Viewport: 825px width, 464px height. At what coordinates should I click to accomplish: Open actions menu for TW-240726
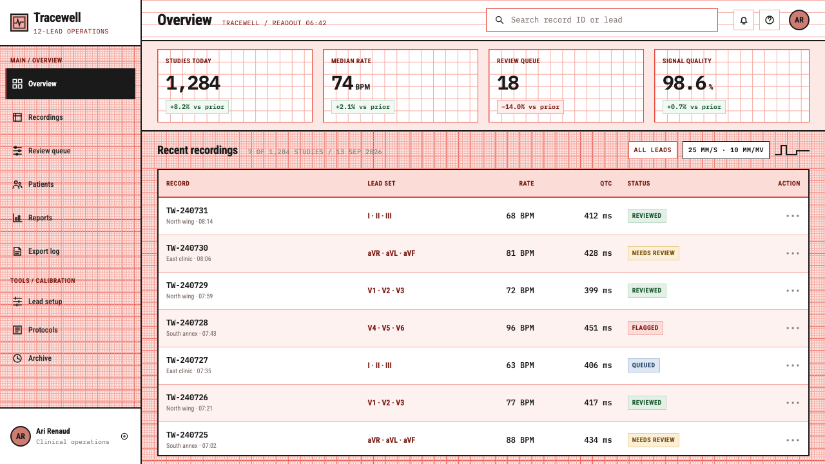click(793, 403)
